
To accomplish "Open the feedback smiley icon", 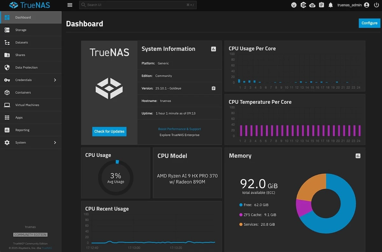I will pos(294,5).
